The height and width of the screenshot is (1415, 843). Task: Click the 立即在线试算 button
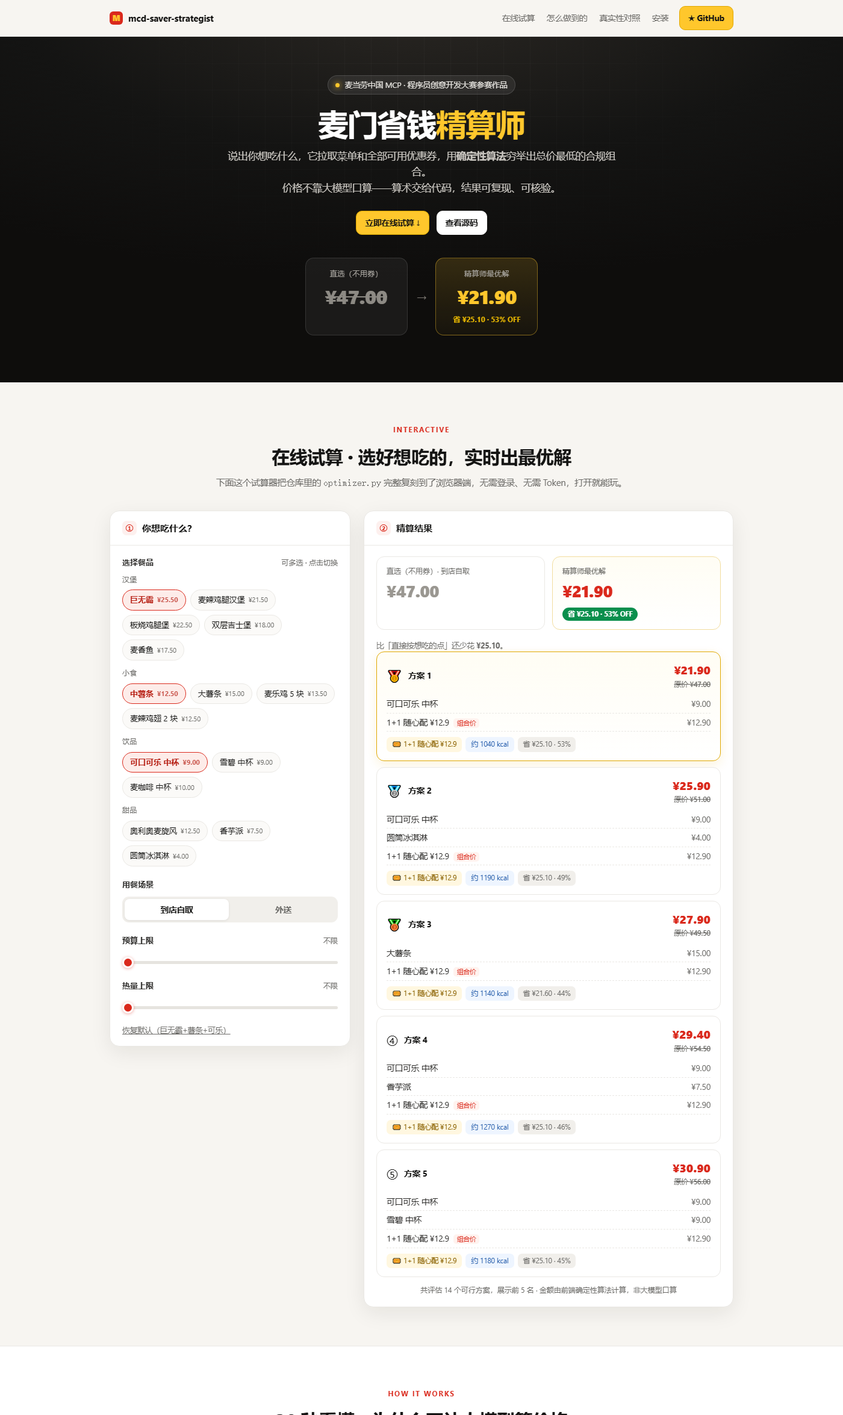click(x=393, y=223)
